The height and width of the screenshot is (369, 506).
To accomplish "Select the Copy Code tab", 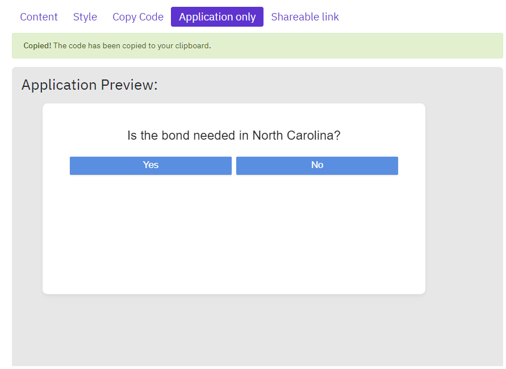I will tap(138, 17).
